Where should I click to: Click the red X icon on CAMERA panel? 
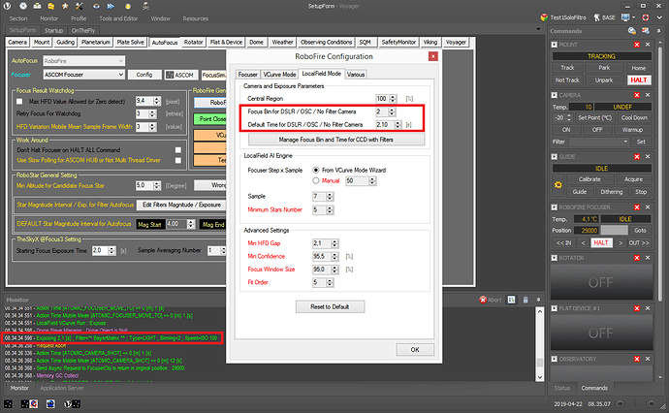coord(637,95)
